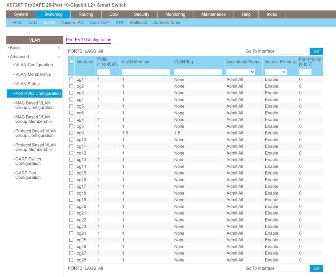
Task: Select the VLAN submenu item
Action: coord(49,23)
